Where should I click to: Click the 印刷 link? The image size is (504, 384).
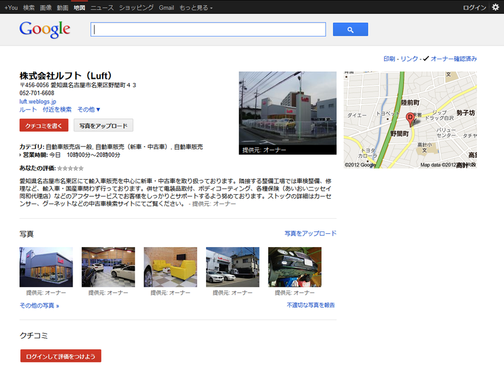(389, 59)
